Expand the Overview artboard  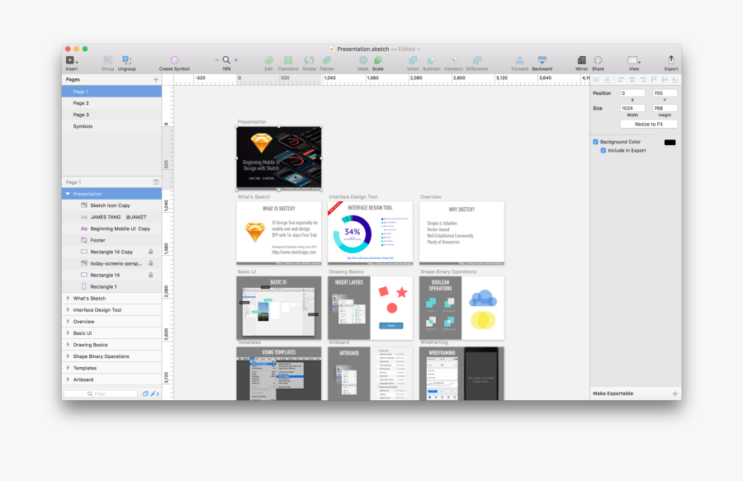click(68, 322)
